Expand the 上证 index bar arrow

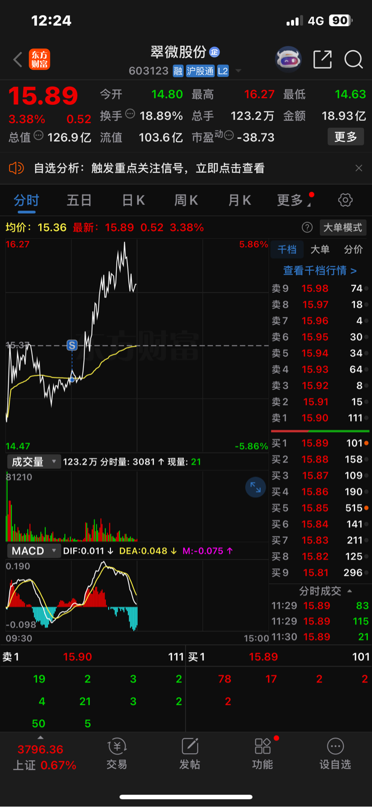point(40,738)
